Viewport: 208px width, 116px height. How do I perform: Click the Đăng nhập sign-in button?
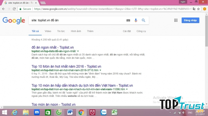190,20
